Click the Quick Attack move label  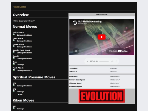click(18, 32)
